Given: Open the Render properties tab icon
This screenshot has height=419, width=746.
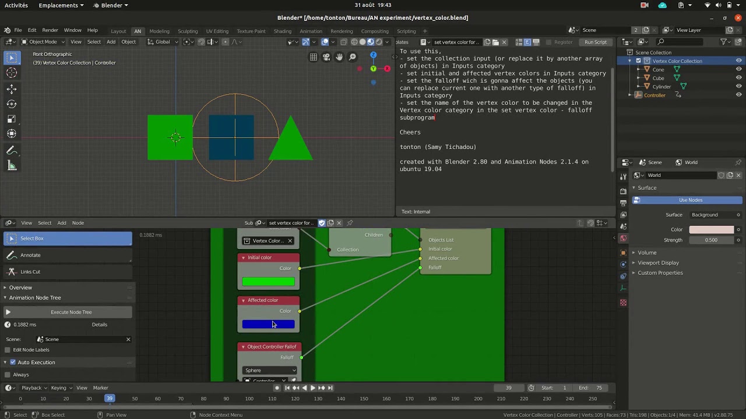Looking at the screenshot, I should tap(623, 191).
